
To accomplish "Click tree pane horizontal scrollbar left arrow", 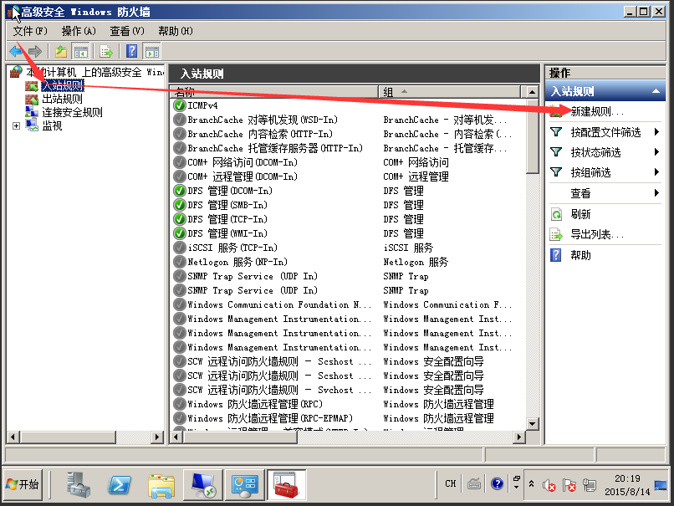I will pos(13,437).
